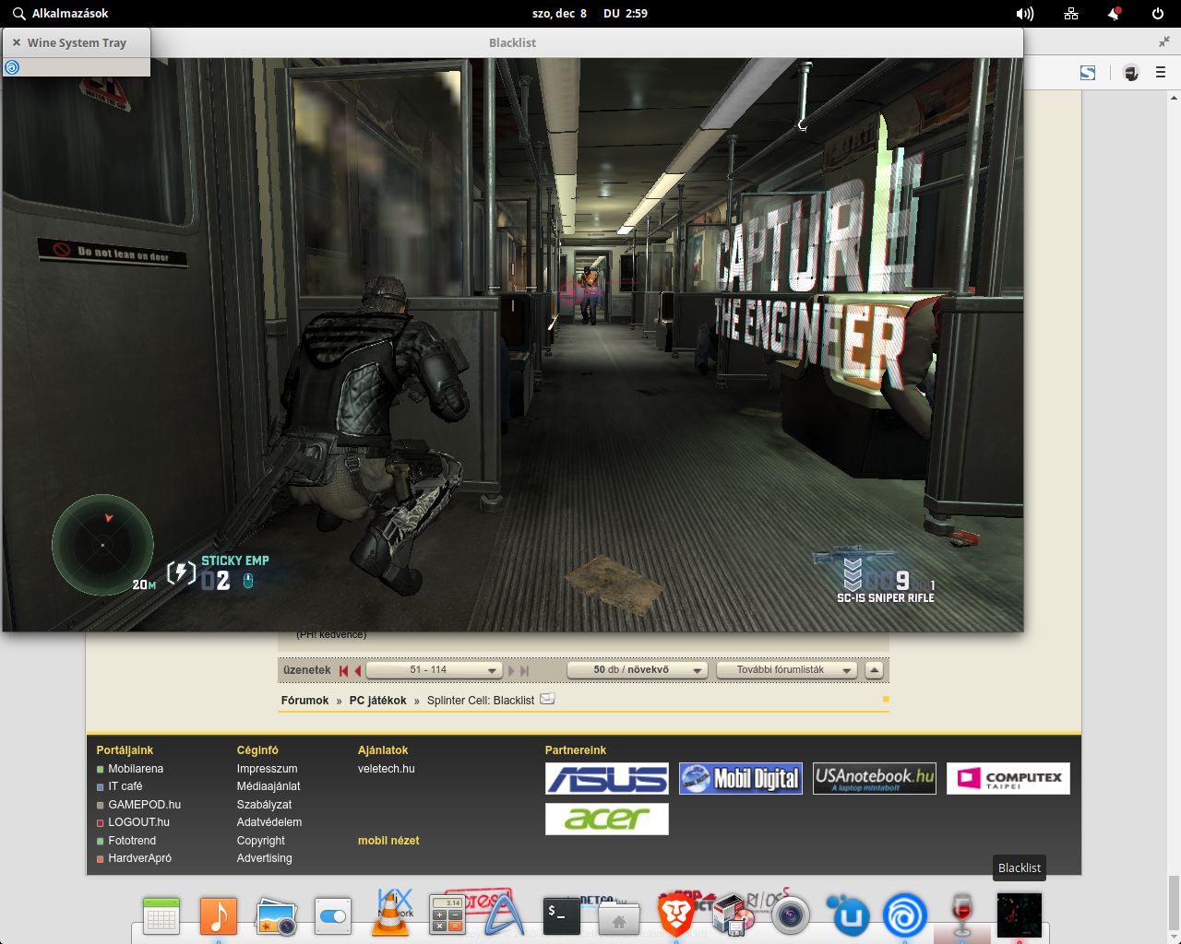Open the LOGOUT.hu portal link

(139, 822)
